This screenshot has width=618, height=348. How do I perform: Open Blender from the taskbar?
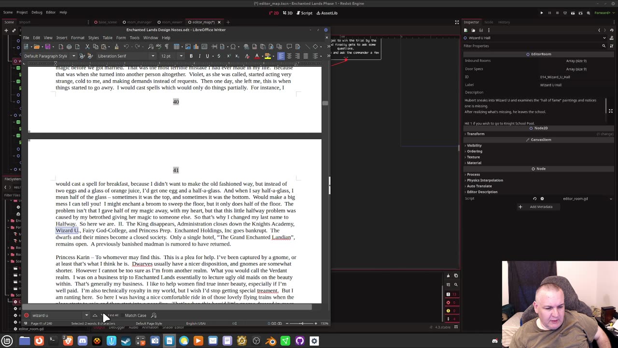pos(271,341)
